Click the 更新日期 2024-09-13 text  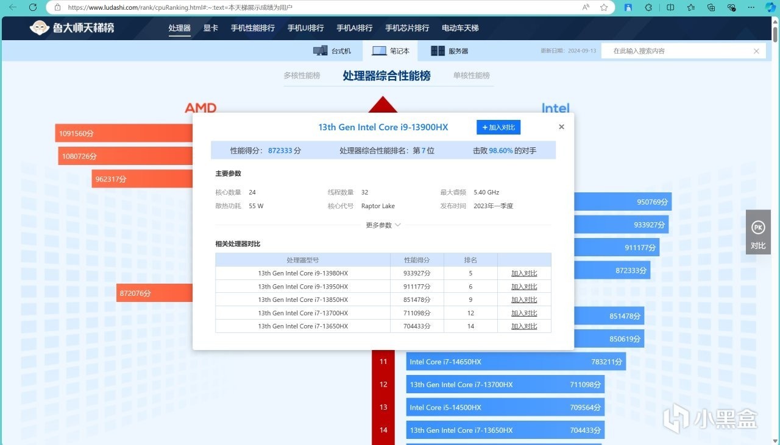coord(569,51)
